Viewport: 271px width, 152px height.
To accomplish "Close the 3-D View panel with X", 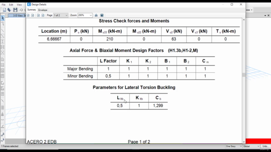I will click(x=268, y=16).
